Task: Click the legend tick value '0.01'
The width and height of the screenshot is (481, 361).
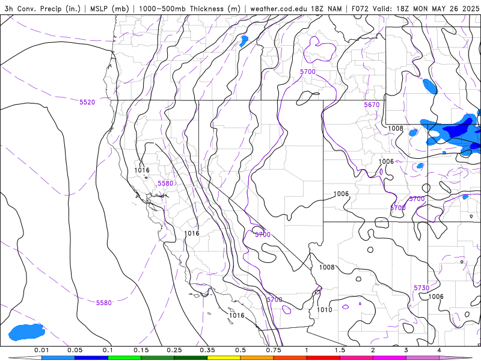Action: point(41,350)
